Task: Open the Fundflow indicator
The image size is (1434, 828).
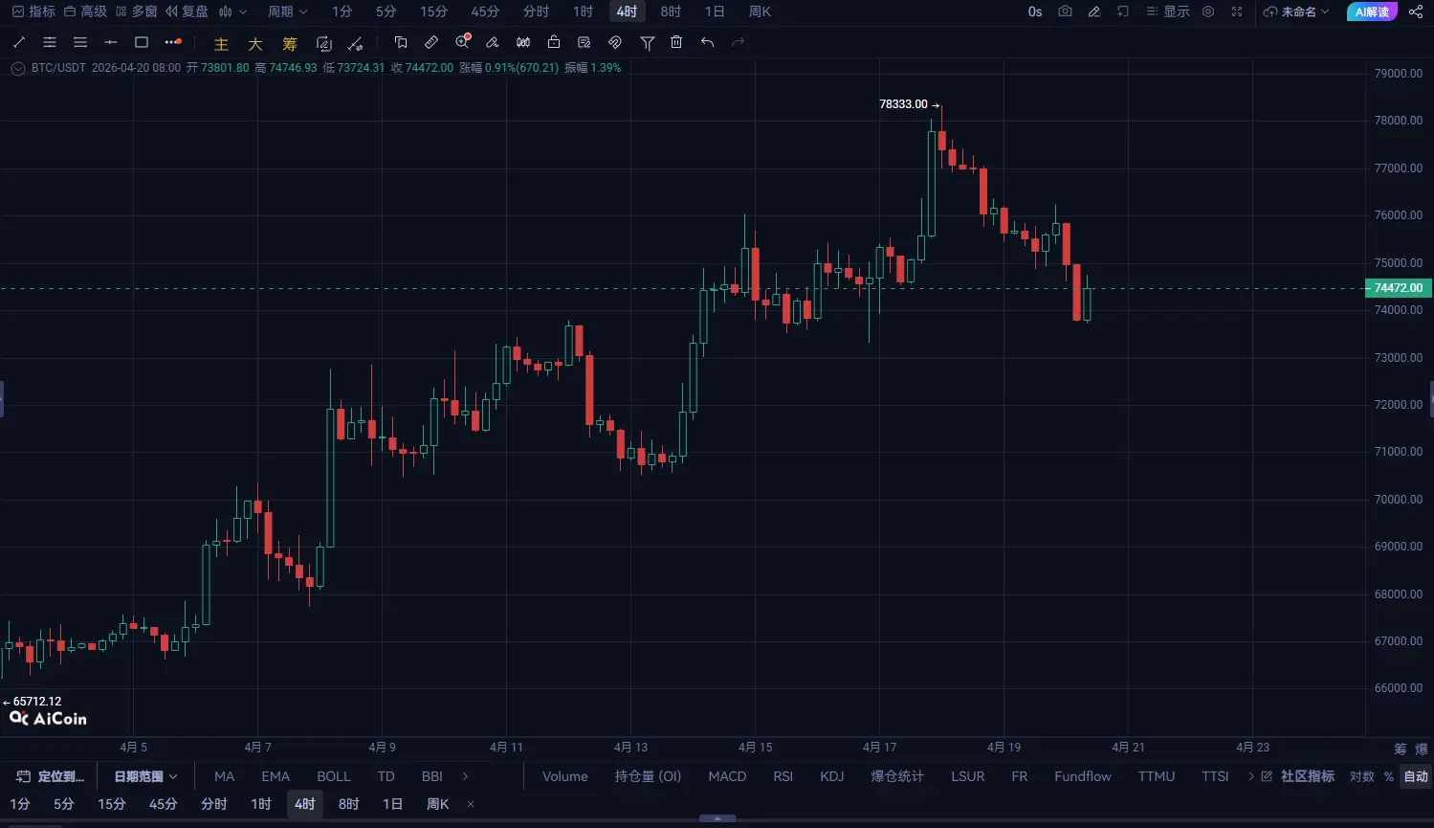Action: pyautogui.click(x=1083, y=776)
